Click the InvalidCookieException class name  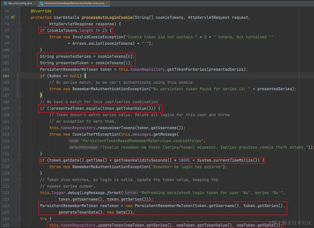(x=98, y=37)
